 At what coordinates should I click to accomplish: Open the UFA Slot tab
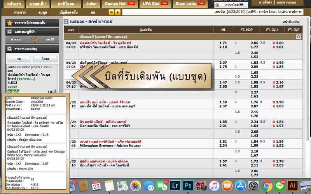(155, 4)
